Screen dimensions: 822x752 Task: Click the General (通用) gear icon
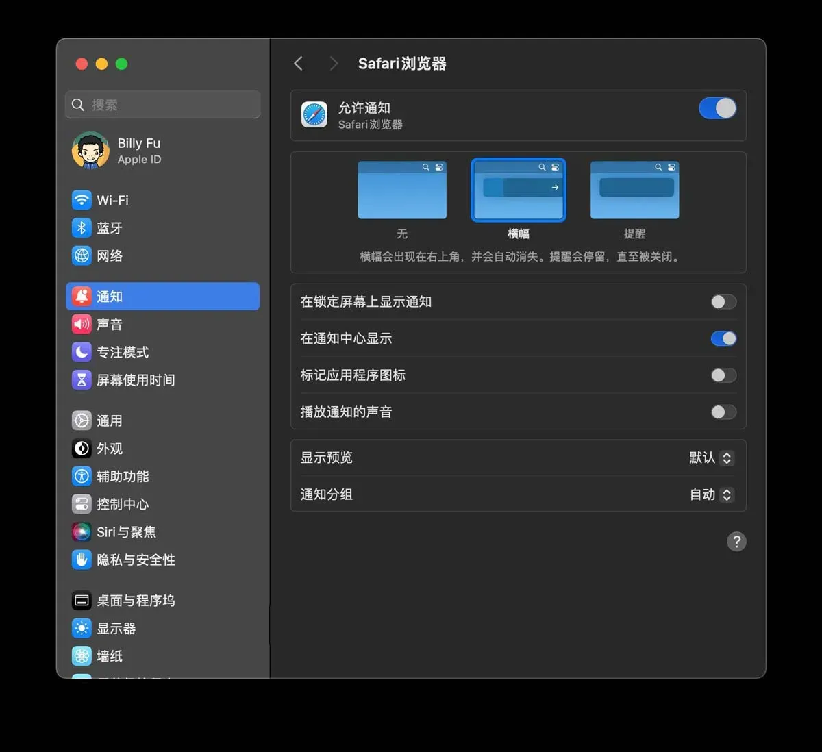pos(82,421)
